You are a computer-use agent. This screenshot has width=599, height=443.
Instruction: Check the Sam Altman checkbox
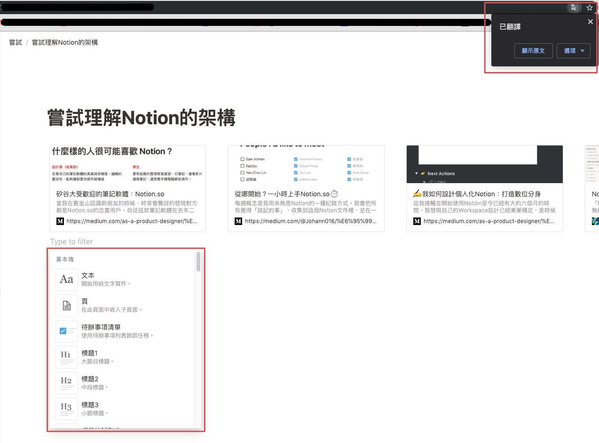[242, 159]
